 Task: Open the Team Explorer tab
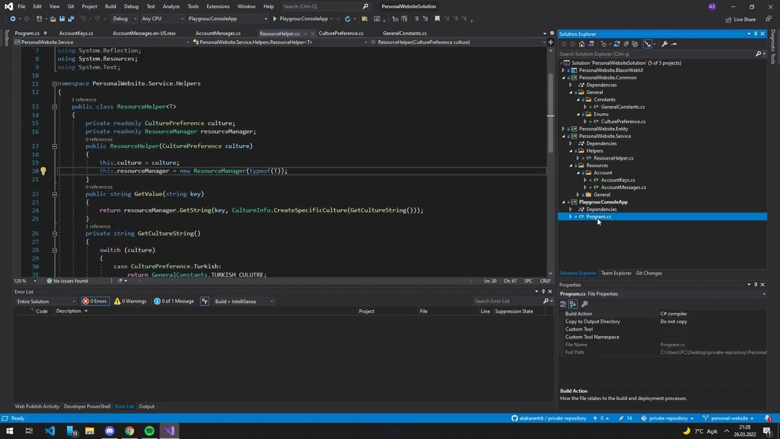[x=616, y=273]
